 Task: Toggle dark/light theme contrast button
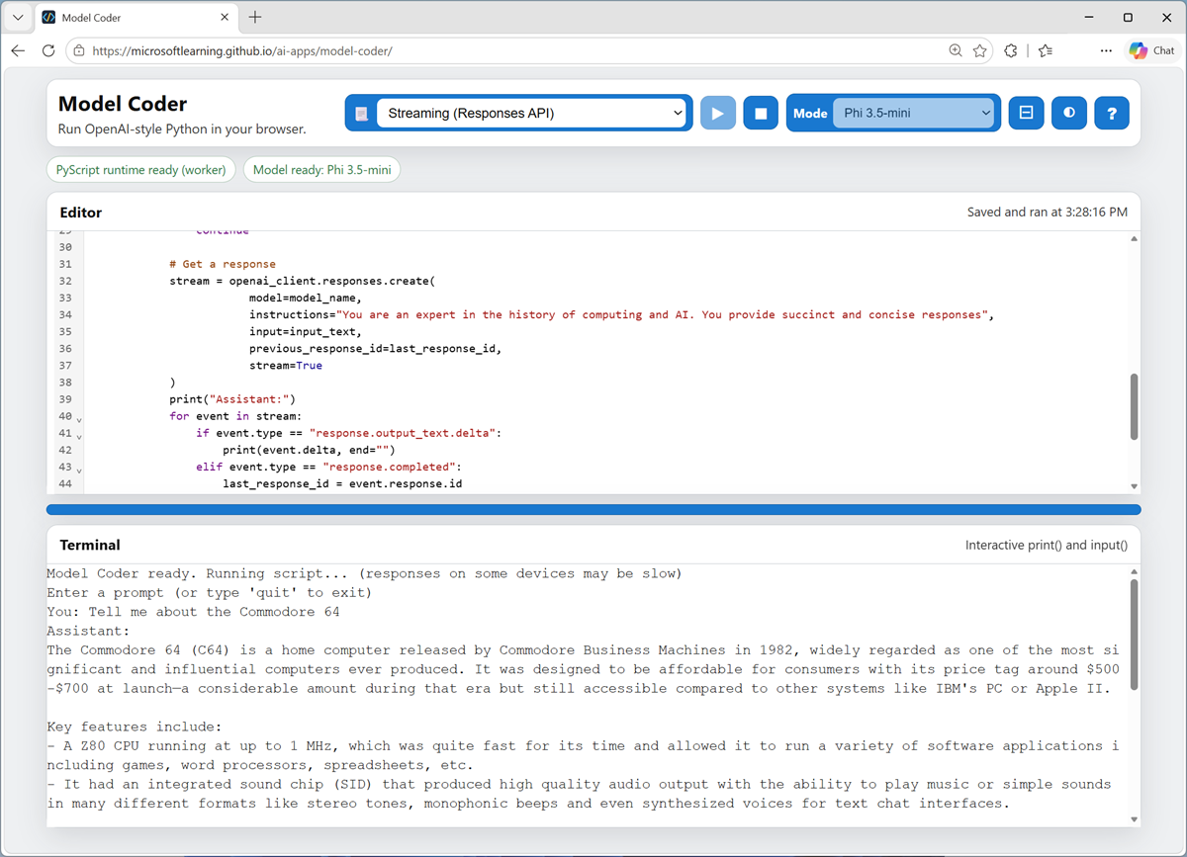coord(1069,113)
